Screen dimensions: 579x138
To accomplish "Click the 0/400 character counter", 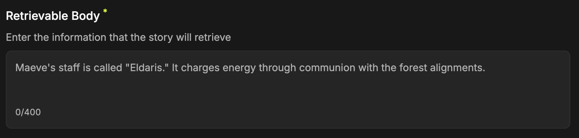I will (28, 112).
